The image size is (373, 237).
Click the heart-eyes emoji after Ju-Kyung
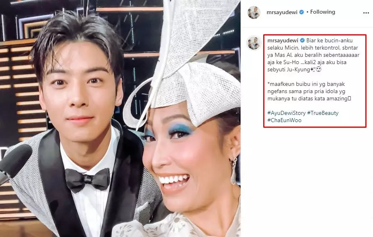[319, 69]
